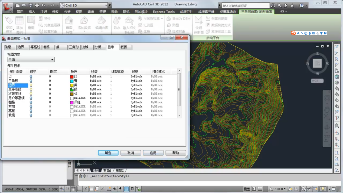Click the magenta 洋红 swatch for 栅格
Image resolution: width=343 pixels, height=193 pixels.
(72, 103)
